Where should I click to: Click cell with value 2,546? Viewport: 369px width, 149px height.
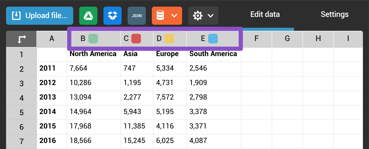click(214, 69)
